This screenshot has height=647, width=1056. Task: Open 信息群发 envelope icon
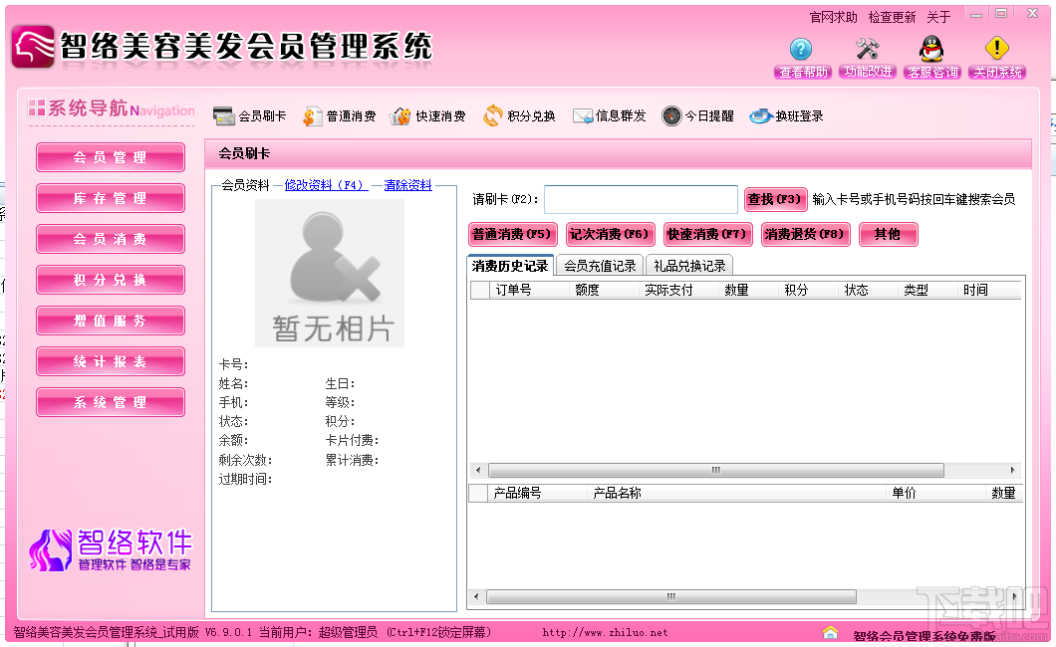tap(583, 116)
